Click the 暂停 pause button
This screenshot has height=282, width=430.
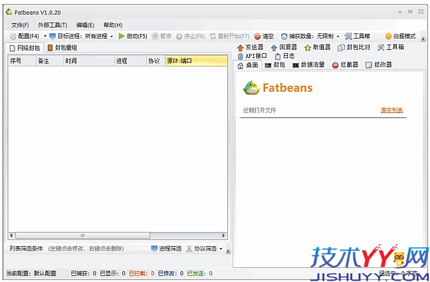[161, 36]
